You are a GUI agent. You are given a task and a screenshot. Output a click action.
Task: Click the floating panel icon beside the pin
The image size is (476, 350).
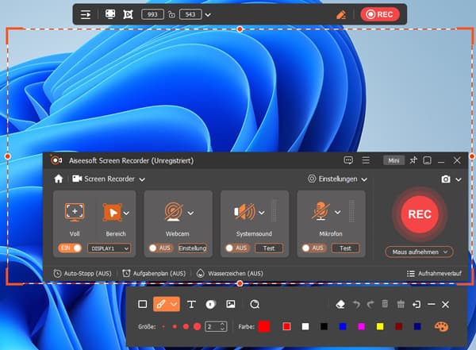(427, 160)
